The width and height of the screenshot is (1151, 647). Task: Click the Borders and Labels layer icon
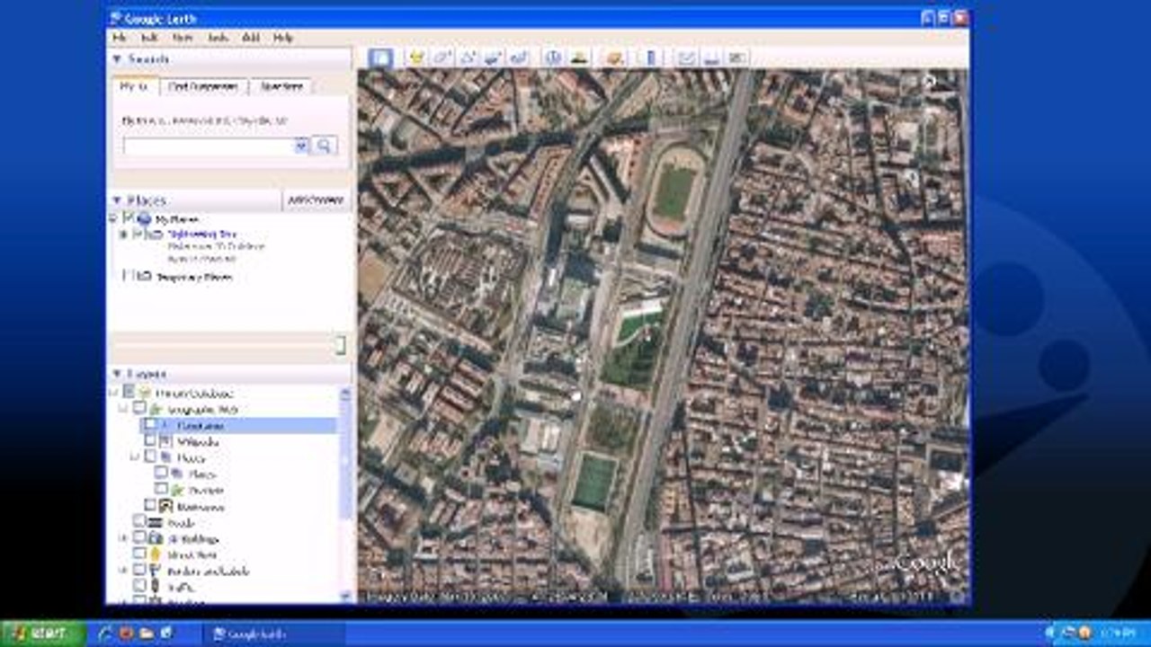click(x=156, y=572)
